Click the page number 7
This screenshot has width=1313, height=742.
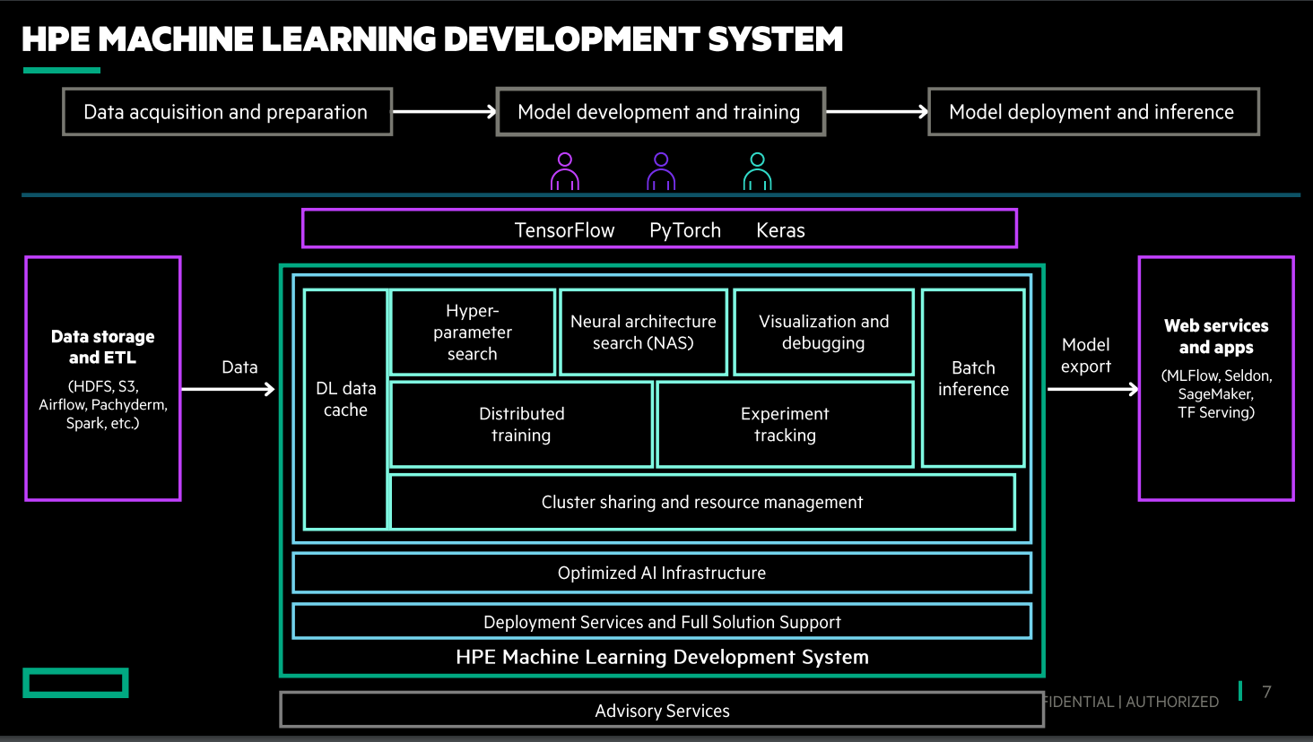pyautogui.click(x=1265, y=691)
